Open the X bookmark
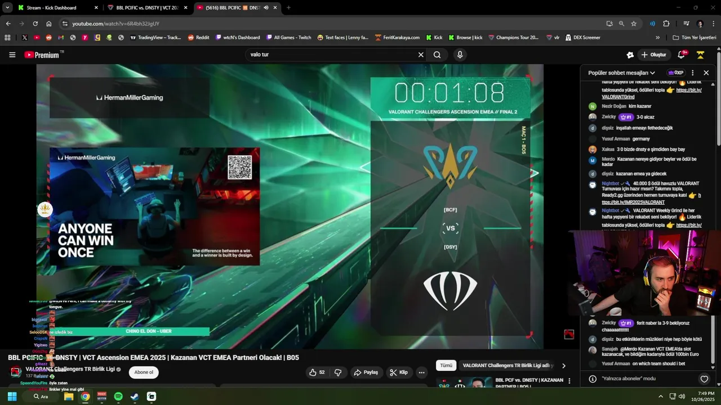 point(25,38)
